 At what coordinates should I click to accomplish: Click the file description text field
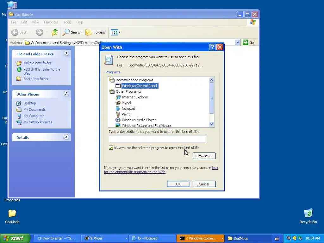(x=158, y=139)
